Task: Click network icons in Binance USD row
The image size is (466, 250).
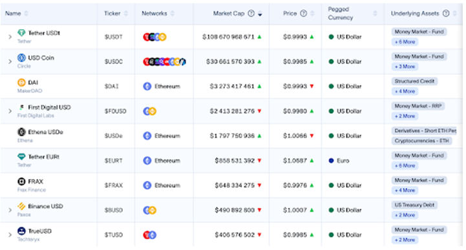Action: point(150,210)
